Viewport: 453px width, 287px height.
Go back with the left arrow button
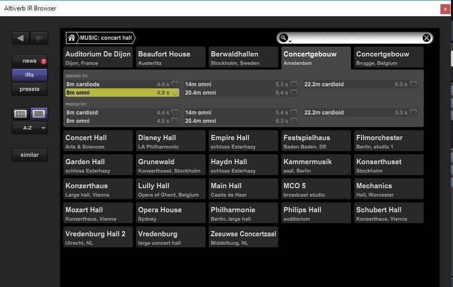[x=20, y=38]
